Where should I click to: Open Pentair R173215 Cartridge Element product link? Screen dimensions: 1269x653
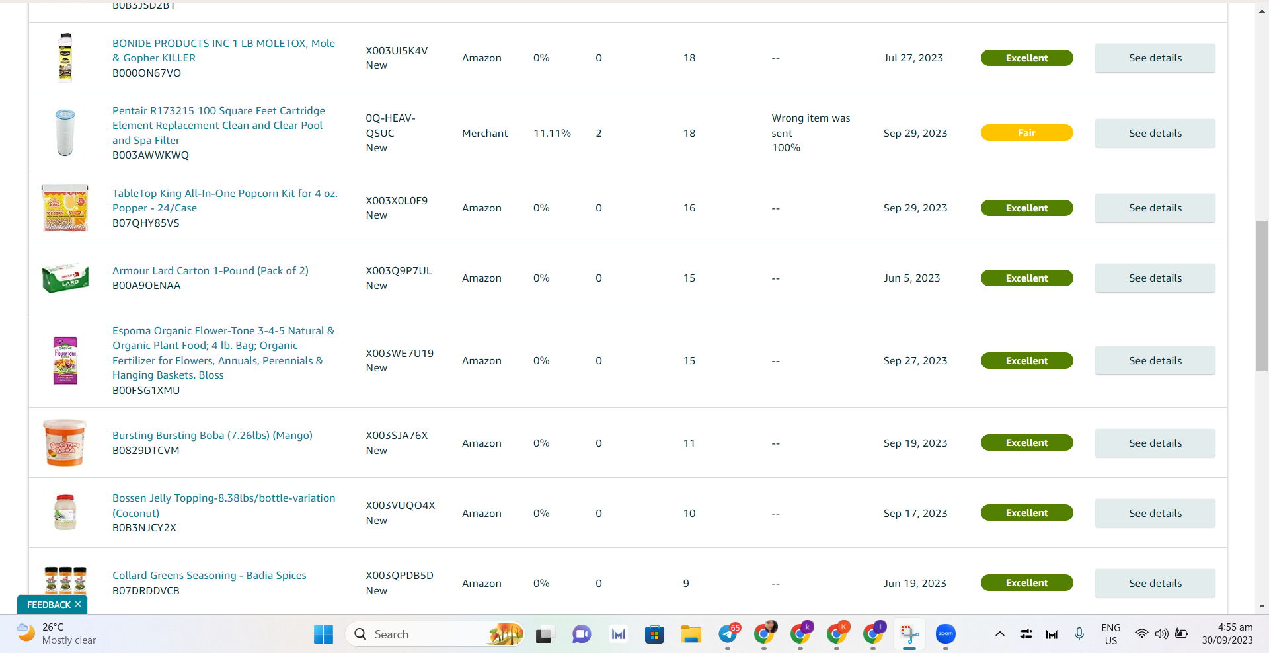[x=219, y=126]
